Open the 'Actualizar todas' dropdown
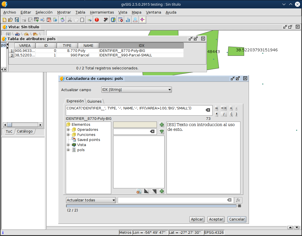This screenshot has width=302, height=236. 91,200
